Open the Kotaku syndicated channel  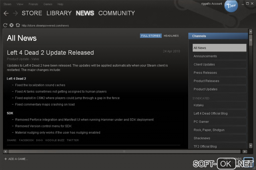219,105
